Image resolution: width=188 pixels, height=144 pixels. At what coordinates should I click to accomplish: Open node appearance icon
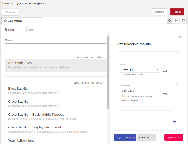[x=184, y=21]
